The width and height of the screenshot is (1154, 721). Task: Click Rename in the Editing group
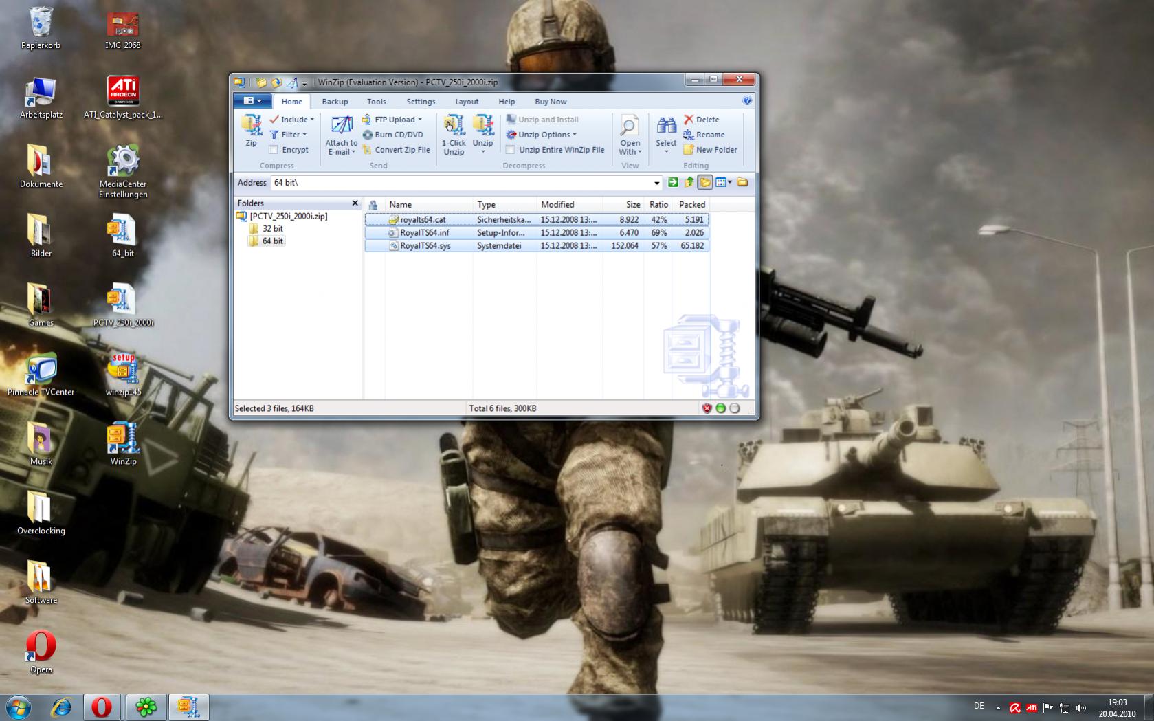704,135
